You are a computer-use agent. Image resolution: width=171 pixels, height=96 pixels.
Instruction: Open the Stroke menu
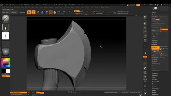[x=83, y=7]
